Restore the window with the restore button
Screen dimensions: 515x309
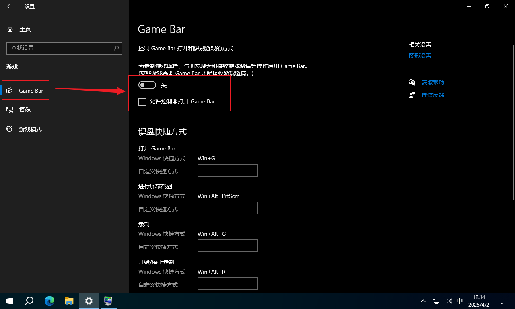487,6
